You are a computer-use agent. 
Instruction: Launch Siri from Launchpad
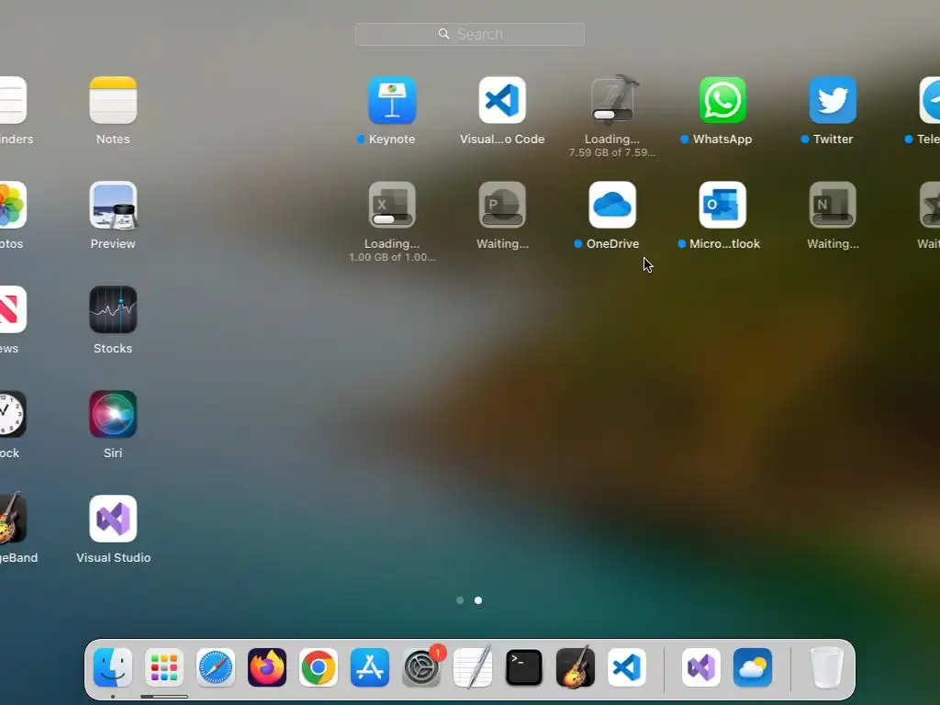pyautogui.click(x=113, y=414)
